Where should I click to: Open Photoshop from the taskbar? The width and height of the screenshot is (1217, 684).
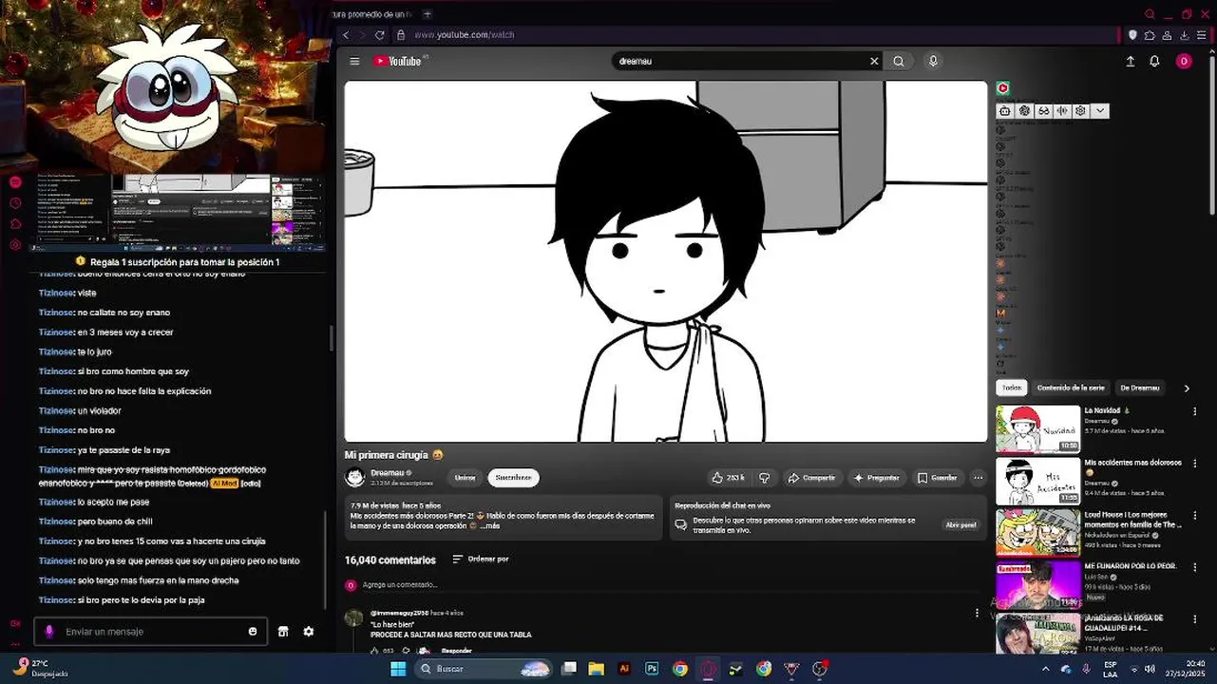(x=652, y=669)
